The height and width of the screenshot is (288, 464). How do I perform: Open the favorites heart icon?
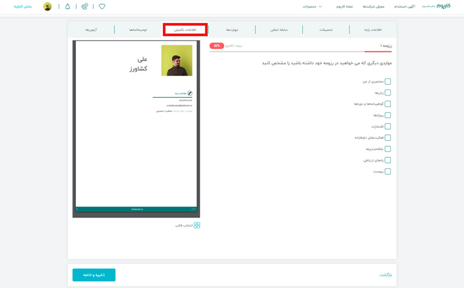pyautogui.click(x=102, y=6)
